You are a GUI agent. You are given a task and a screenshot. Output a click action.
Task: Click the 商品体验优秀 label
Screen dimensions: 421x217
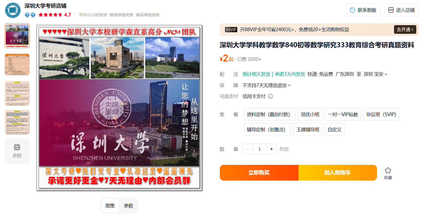[x=148, y=15]
